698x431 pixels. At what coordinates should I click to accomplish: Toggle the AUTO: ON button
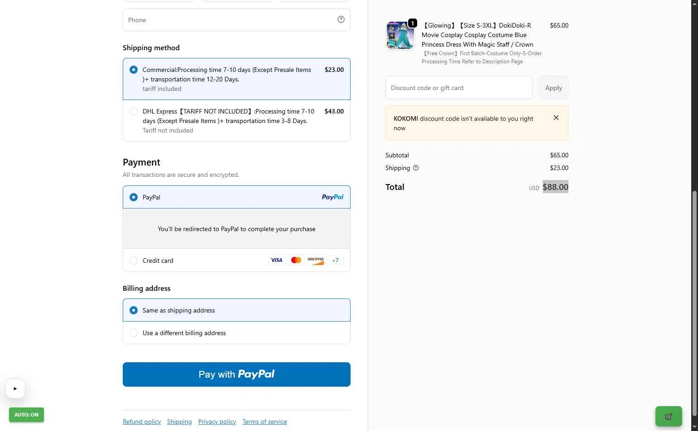pos(26,415)
